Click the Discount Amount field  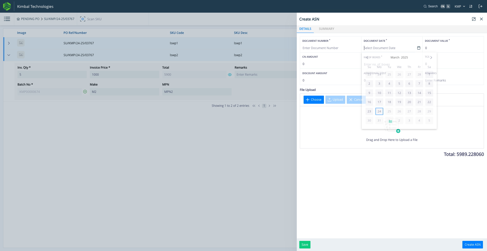coord(331,80)
